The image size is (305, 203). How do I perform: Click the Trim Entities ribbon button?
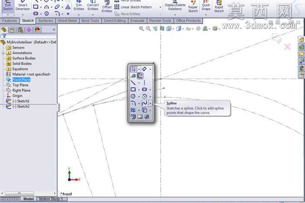pos(78,6)
